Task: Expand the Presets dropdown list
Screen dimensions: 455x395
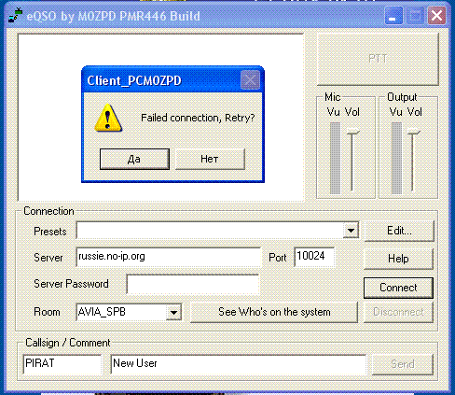Action: (x=351, y=231)
